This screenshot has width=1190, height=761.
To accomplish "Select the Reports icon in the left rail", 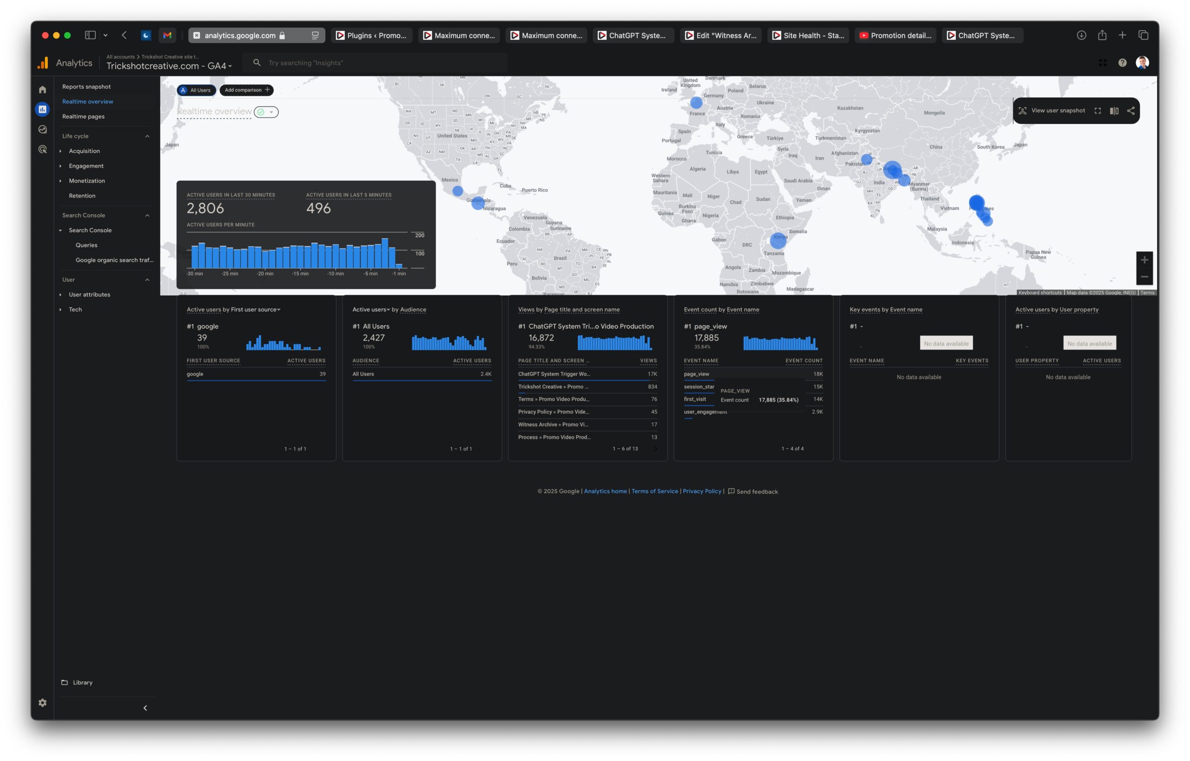I will pyautogui.click(x=42, y=109).
